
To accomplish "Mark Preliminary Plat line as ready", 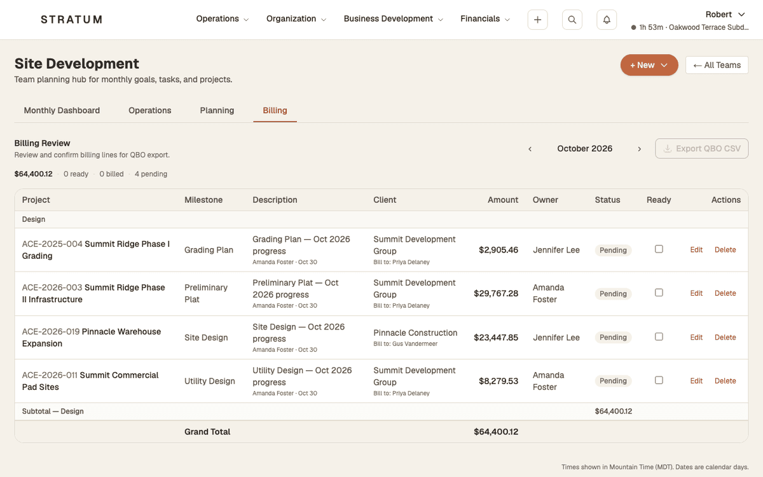I will pyautogui.click(x=659, y=293).
